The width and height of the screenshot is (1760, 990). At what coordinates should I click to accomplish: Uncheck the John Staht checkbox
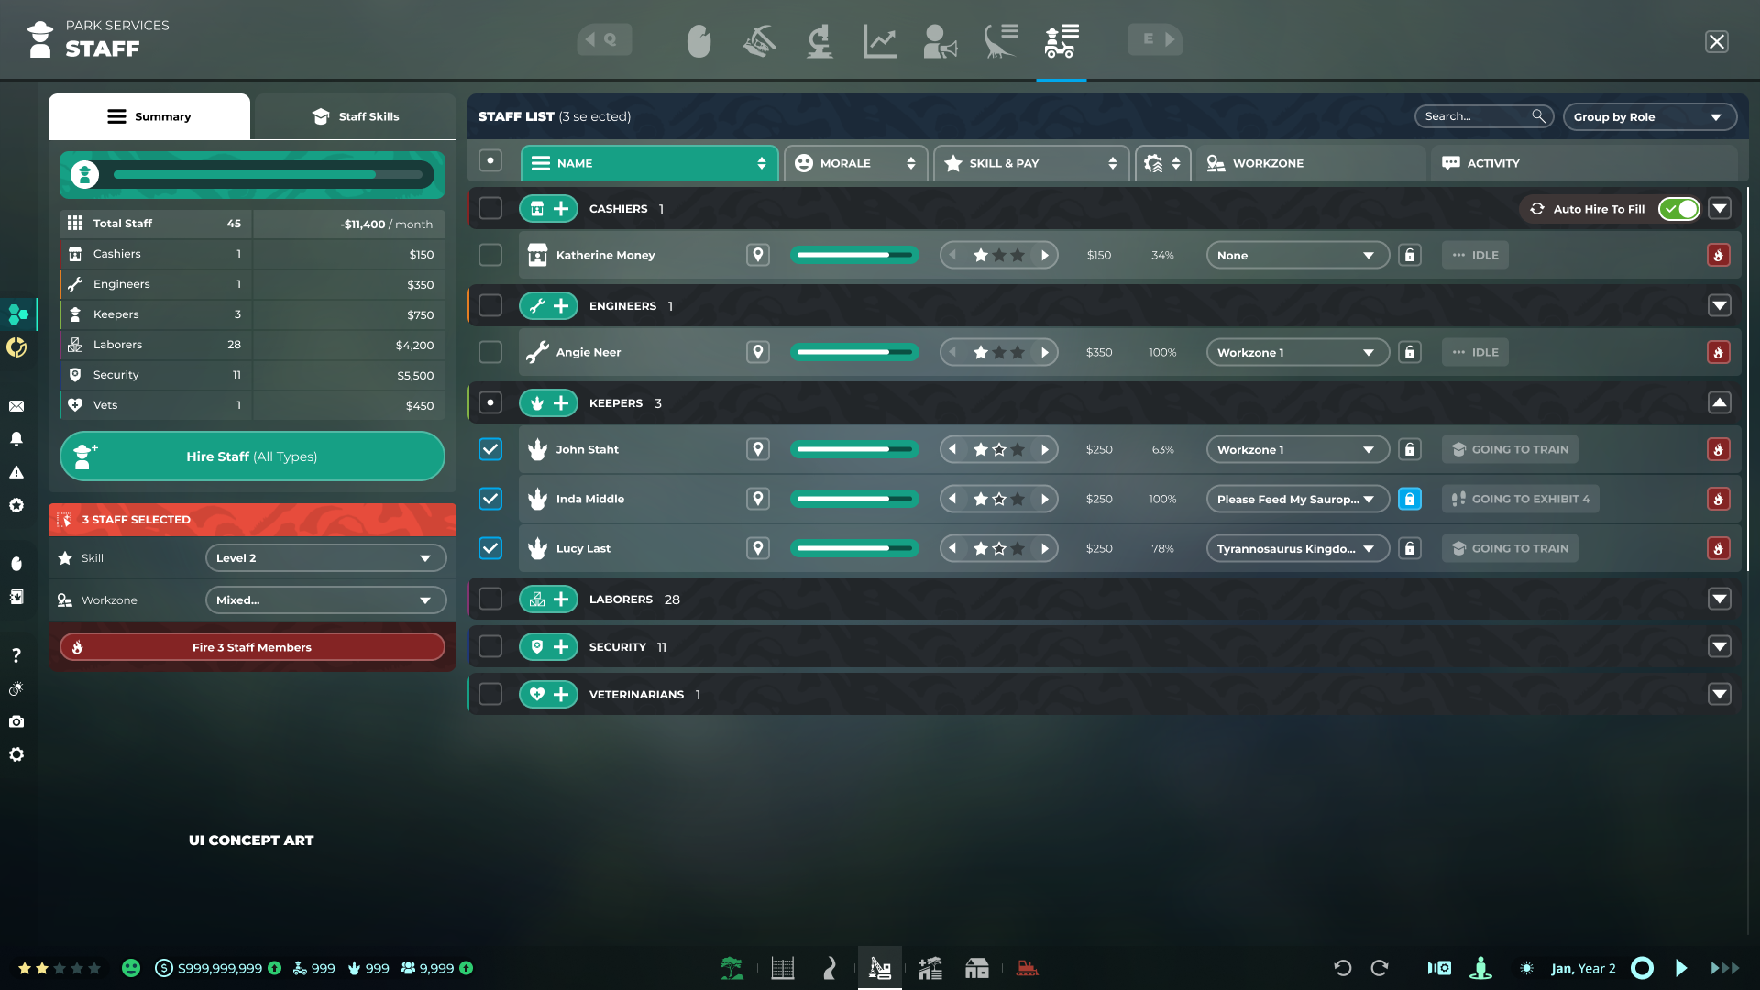(490, 449)
